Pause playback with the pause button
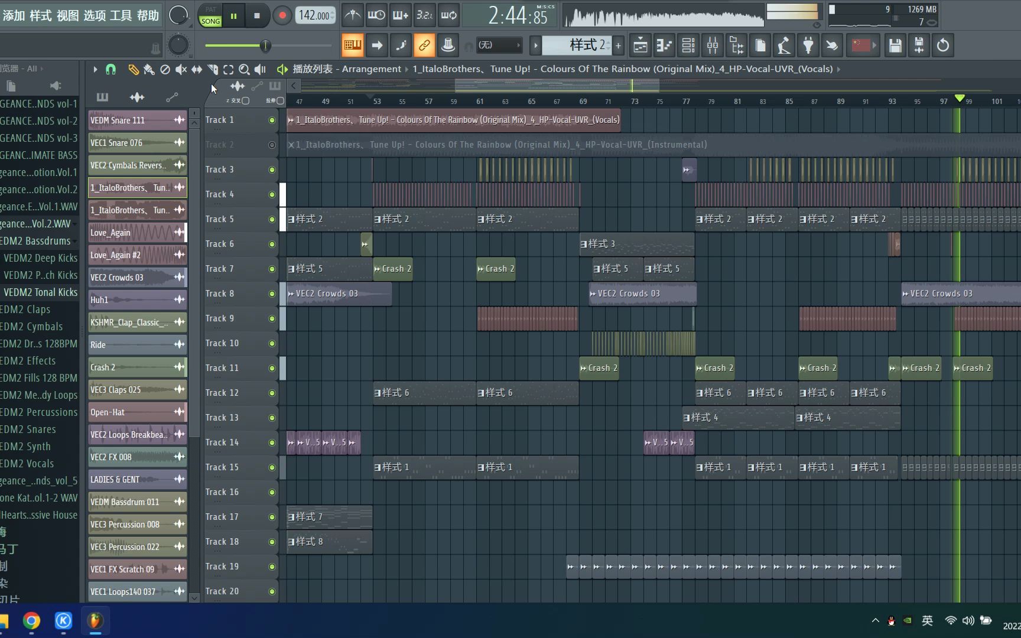 234,16
